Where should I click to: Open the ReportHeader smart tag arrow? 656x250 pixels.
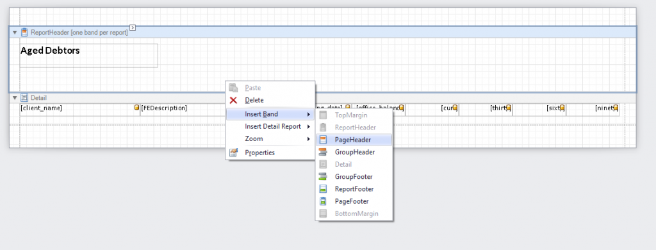(x=133, y=28)
